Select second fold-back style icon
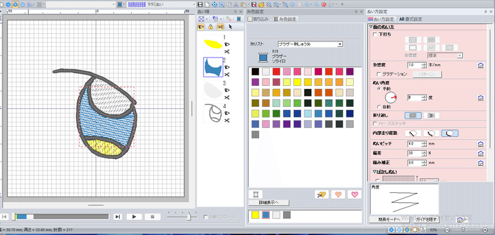This screenshot has width=495, height=235. [x=431, y=116]
